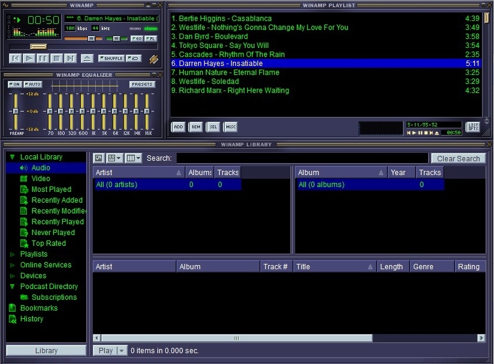Viewport: 494px width, 364px height.
Task: Sort by the Artist column in artists pane
Action: pos(139,173)
